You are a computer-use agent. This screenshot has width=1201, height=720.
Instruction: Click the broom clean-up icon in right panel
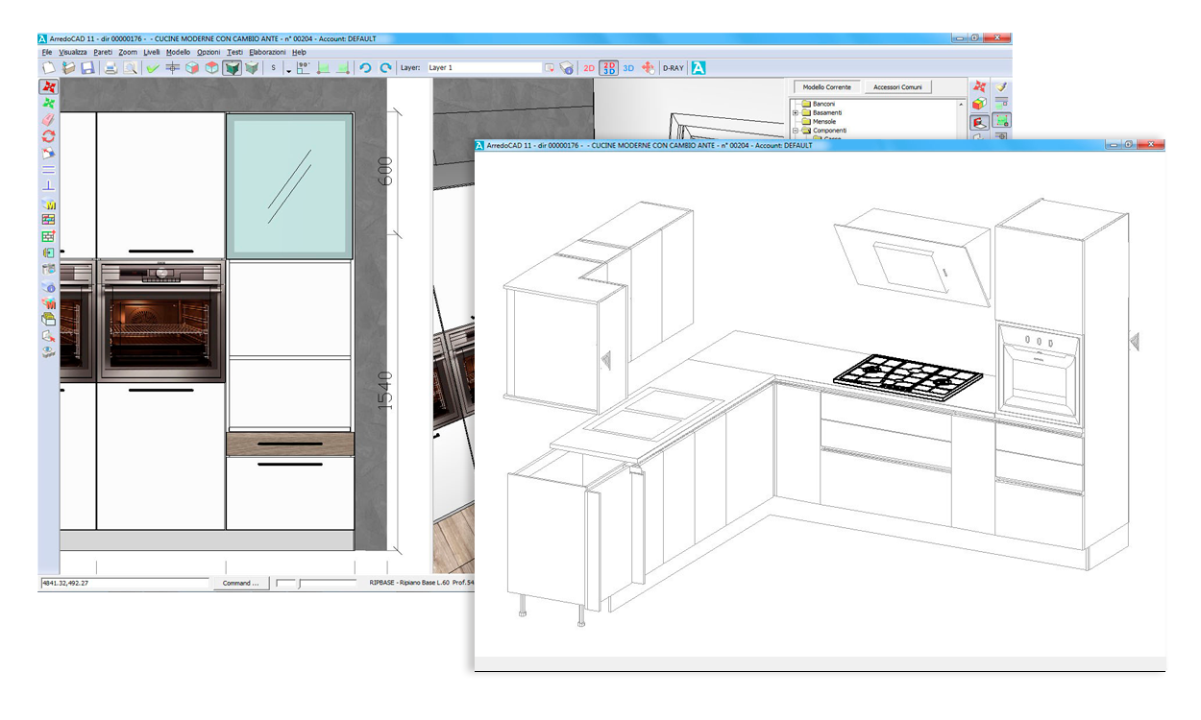point(1001,87)
